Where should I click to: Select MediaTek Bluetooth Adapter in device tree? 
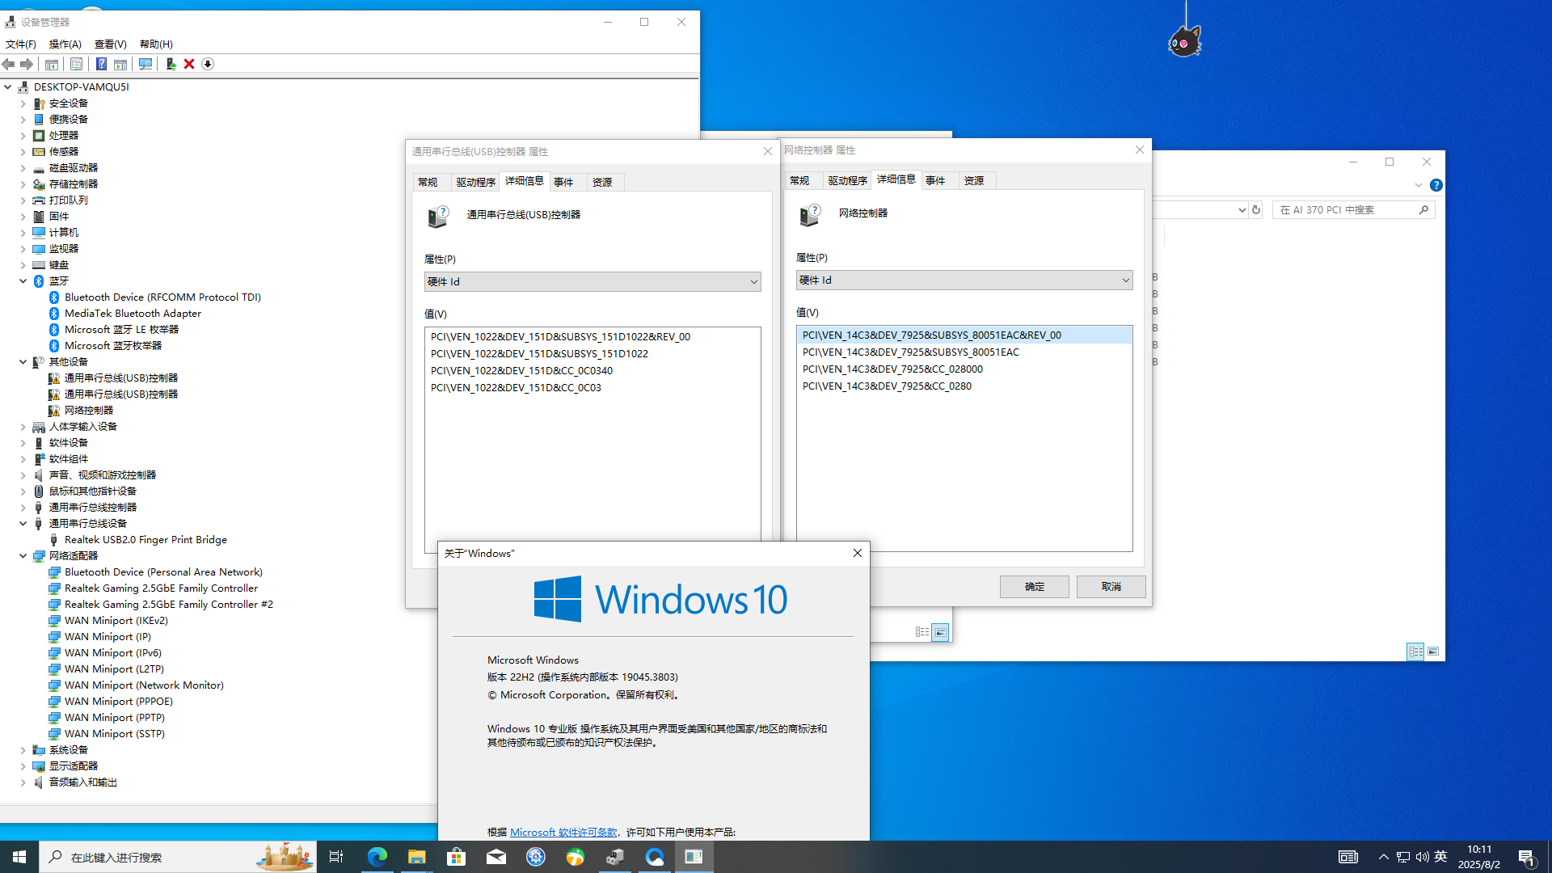(133, 314)
